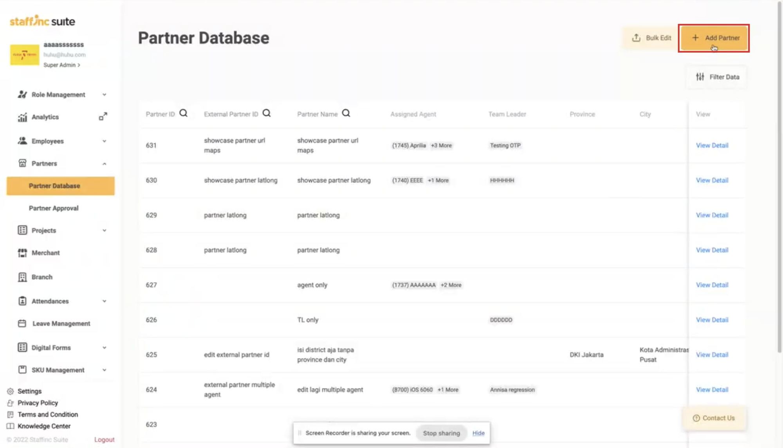Viewport: 783px width, 448px height.
Task: Click the Partners store icon
Action: [22, 163]
